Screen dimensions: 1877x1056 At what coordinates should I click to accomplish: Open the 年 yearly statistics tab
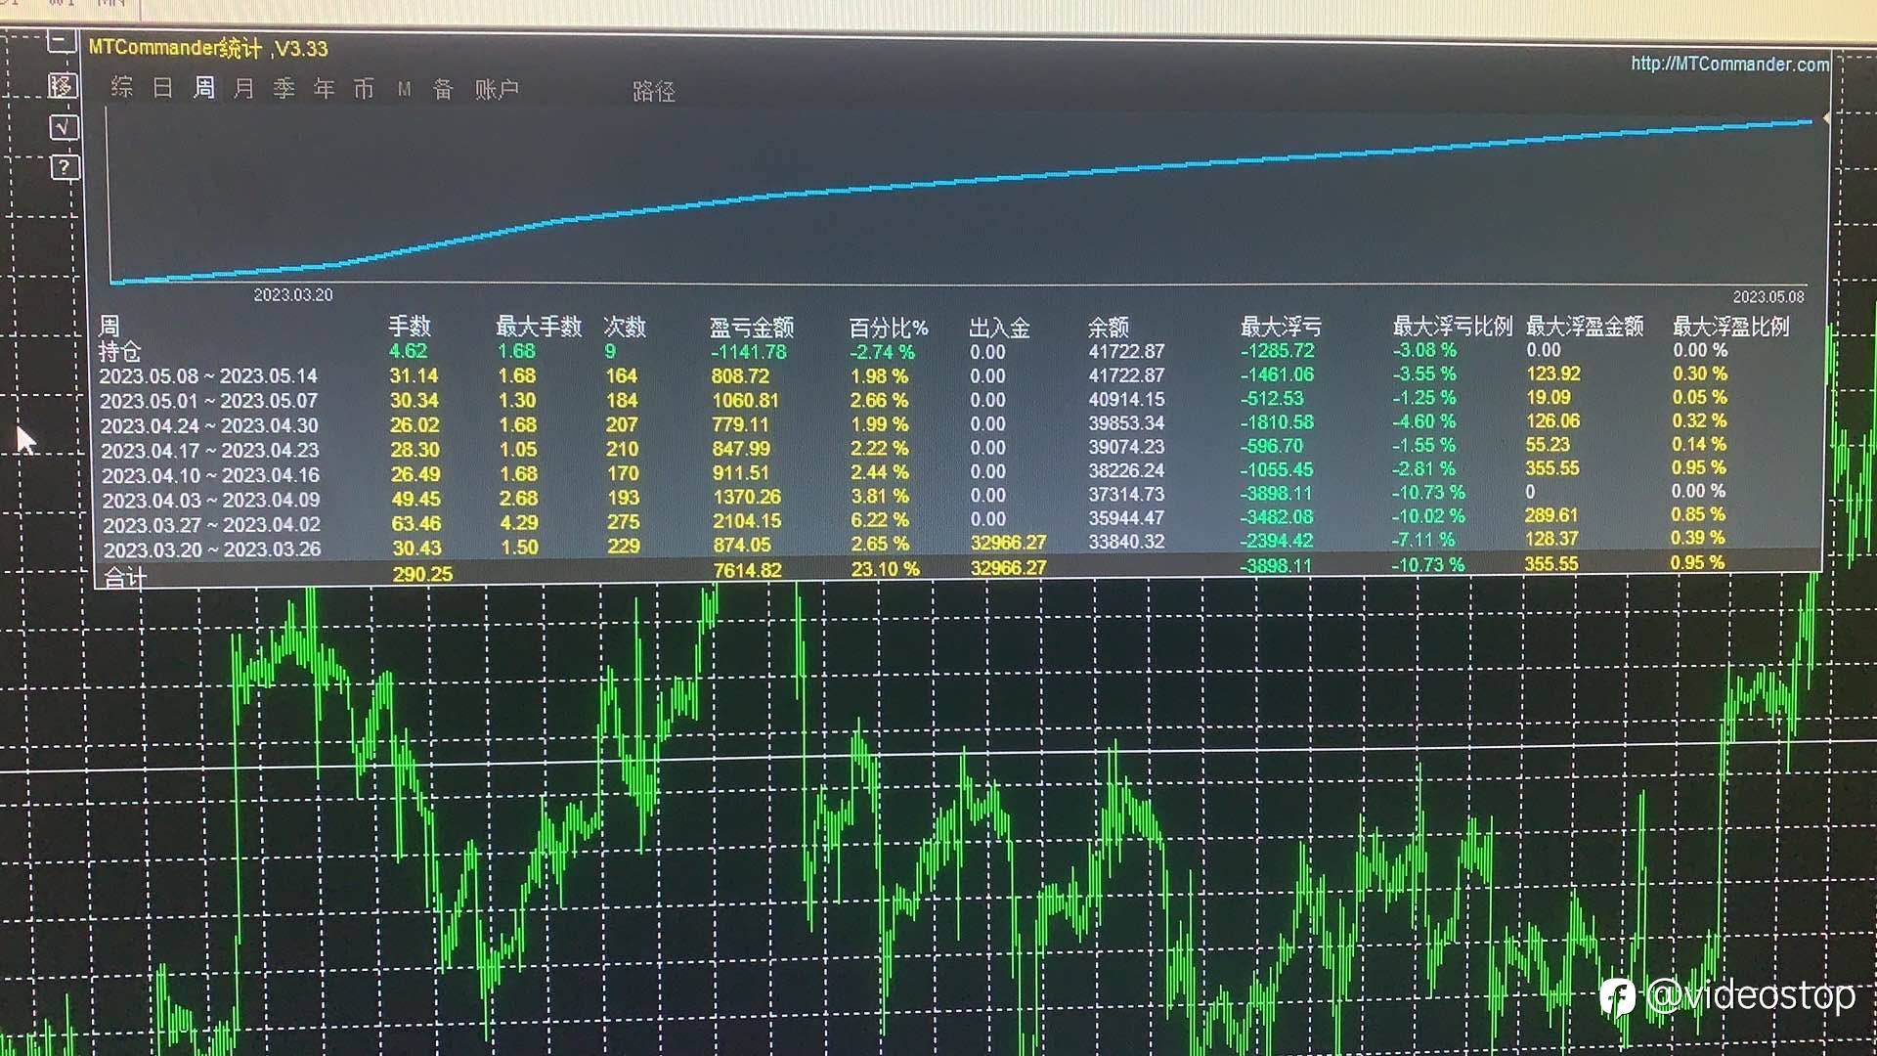[x=324, y=89]
